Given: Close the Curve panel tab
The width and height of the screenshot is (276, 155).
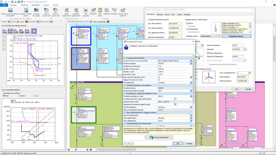Looking at the screenshot, I should click(27, 22).
